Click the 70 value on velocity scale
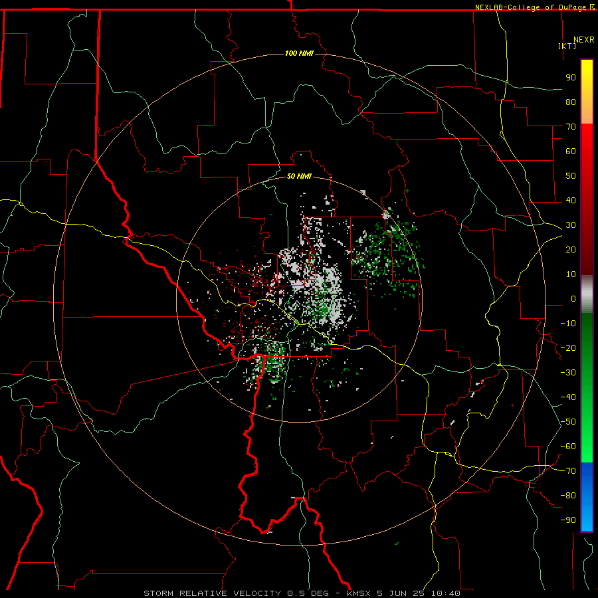The image size is (598, 598). point(571,127)
